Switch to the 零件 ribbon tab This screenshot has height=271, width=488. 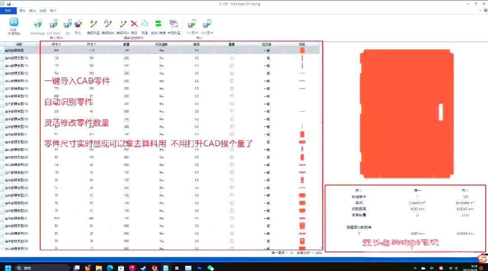[x=23, y=10]
